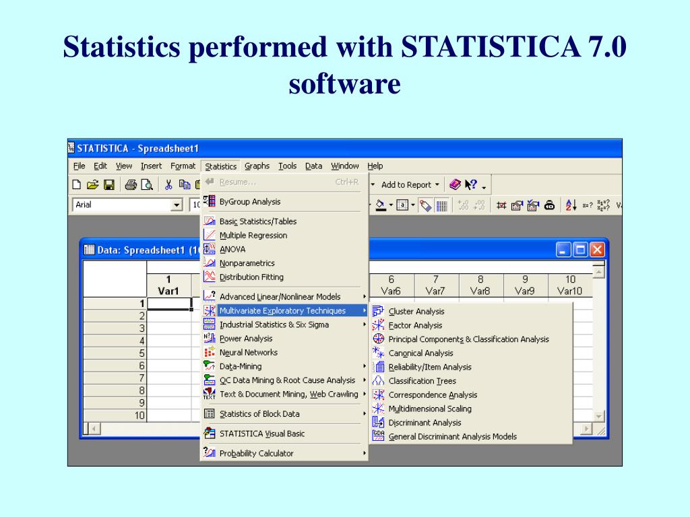Click the sort A-Z icon
This screenshot has width=690, height=517.
click(571, 205)
